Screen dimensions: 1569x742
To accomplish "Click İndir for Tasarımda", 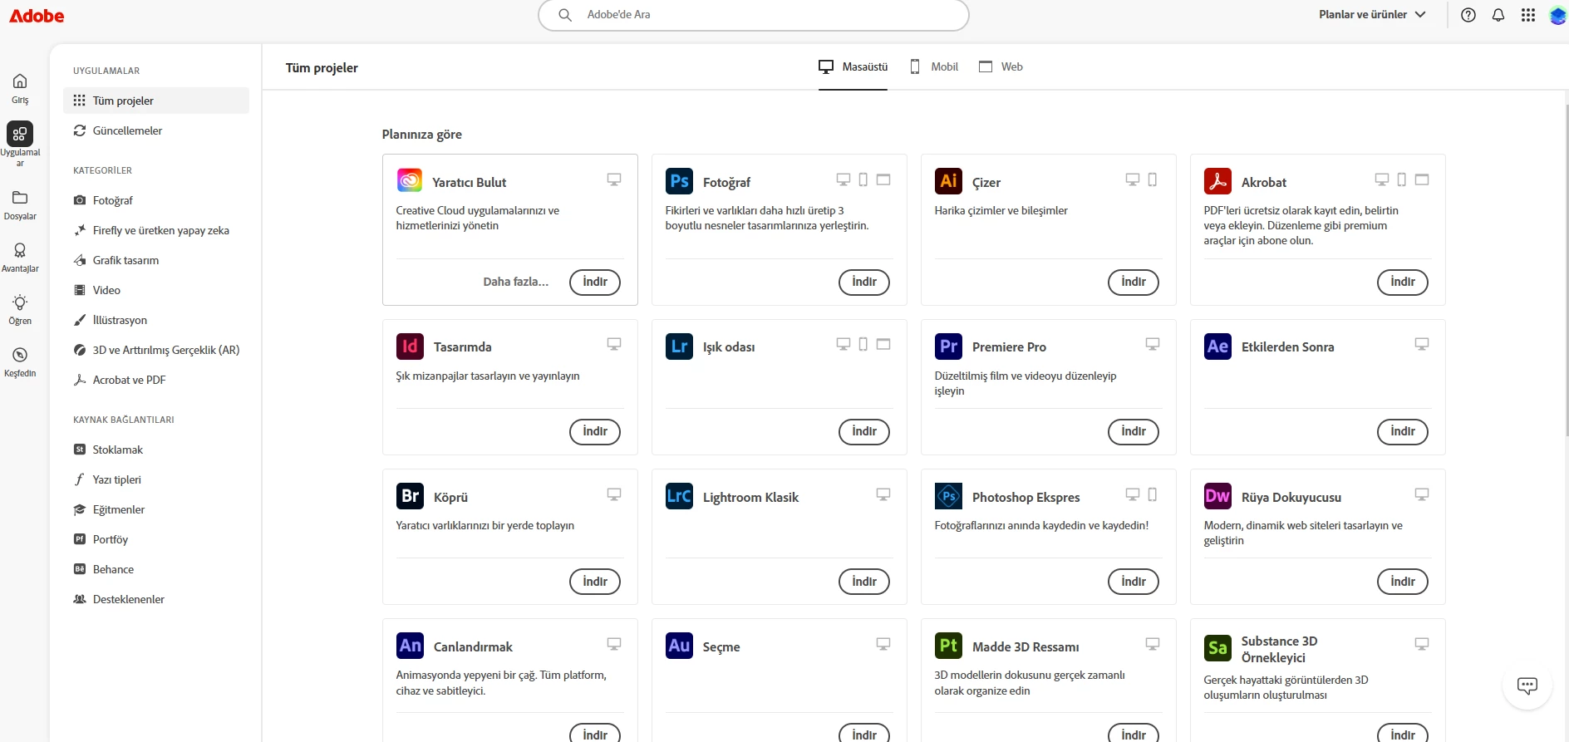I will tap(595, 431).
